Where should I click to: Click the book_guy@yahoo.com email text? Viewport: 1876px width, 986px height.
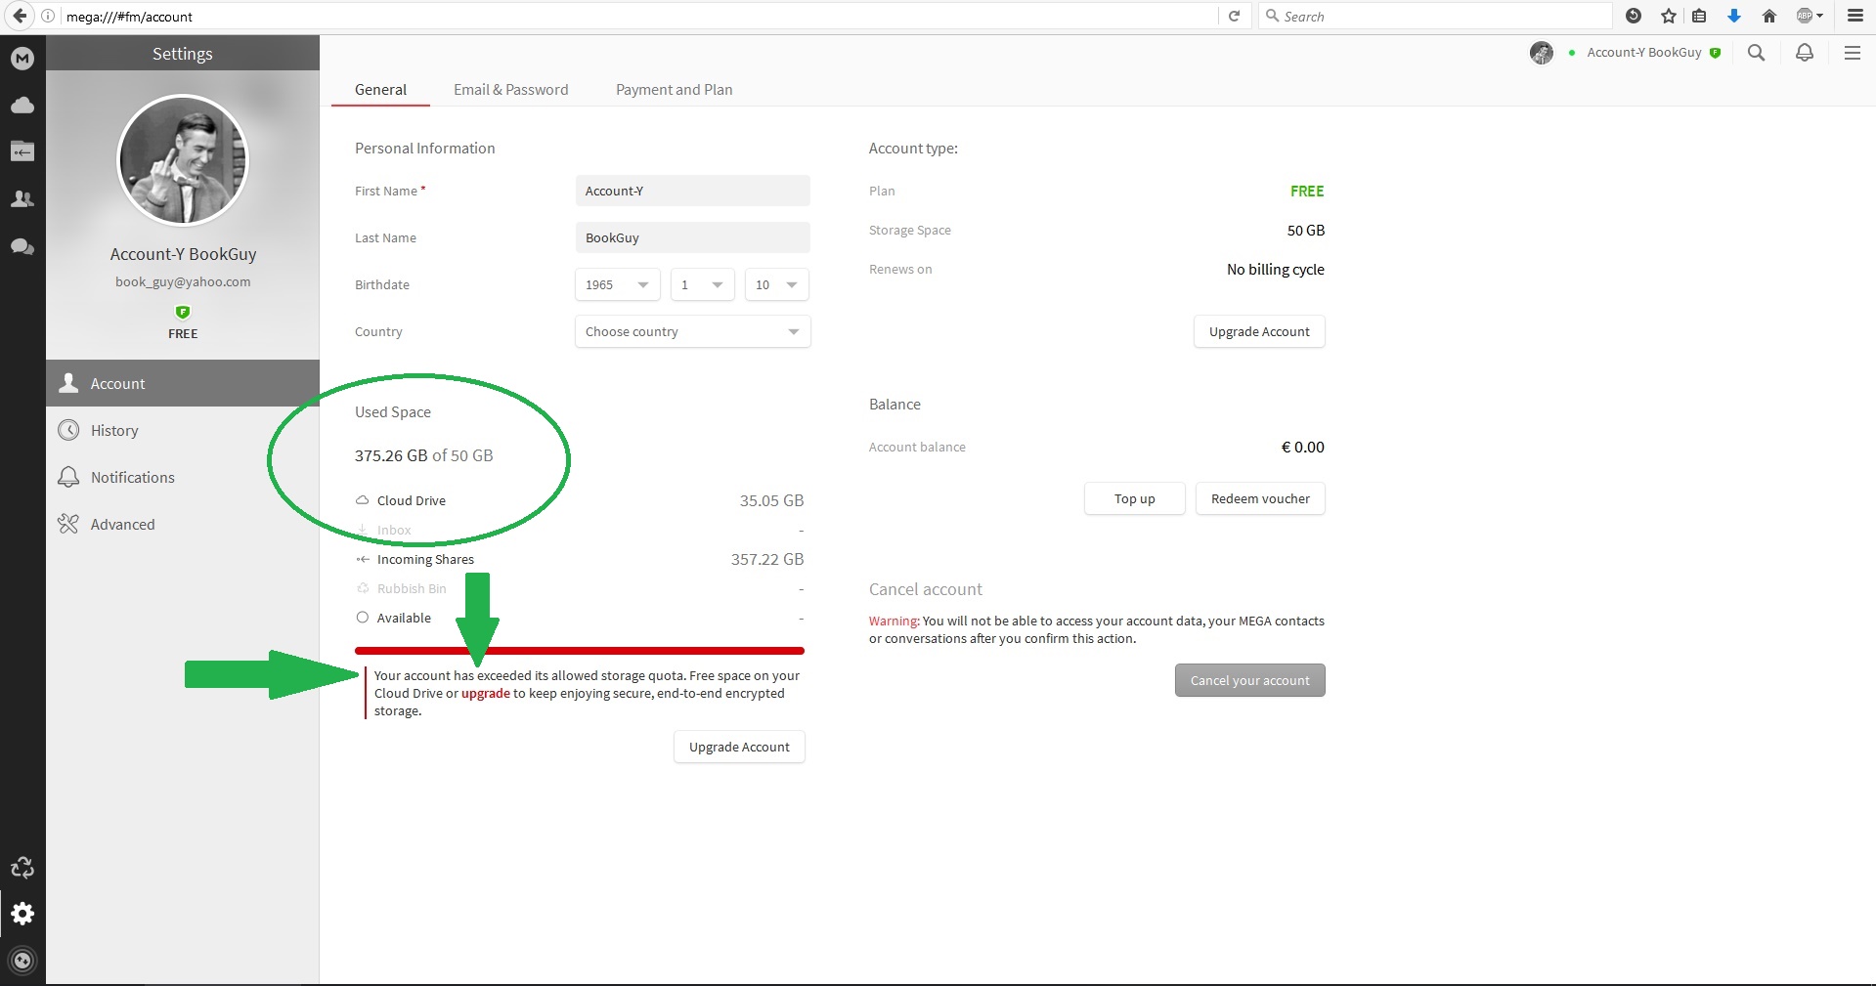183,281
